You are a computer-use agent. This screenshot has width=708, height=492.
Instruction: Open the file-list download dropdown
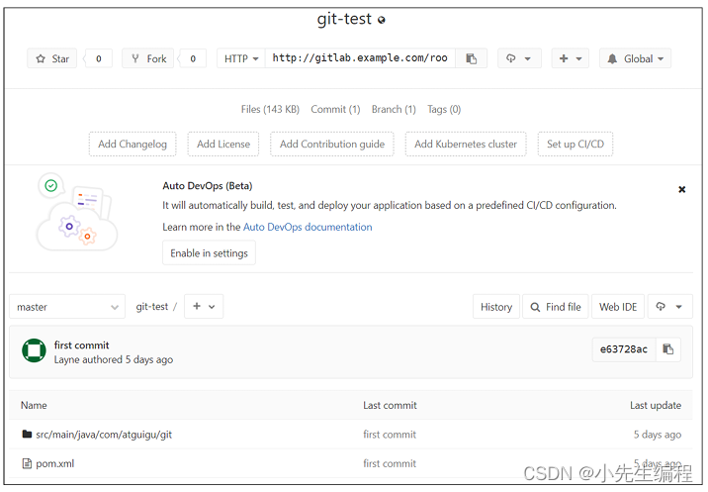(670, 307)
